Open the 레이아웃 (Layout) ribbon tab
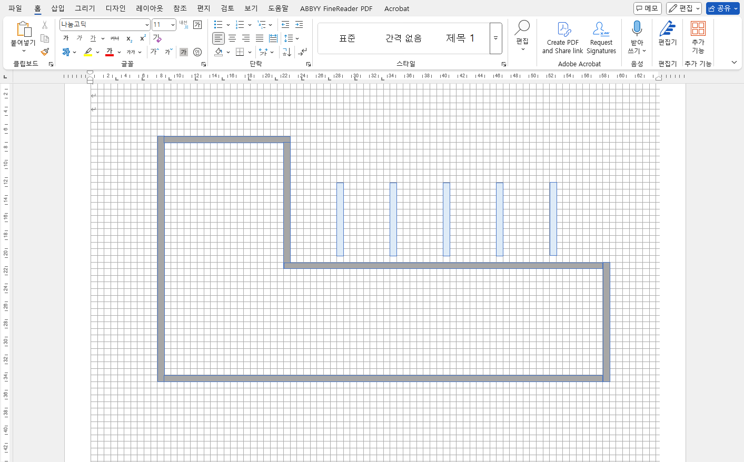This screenshot has height=462, width=744. pyautogui.click(x=149, y=8)
